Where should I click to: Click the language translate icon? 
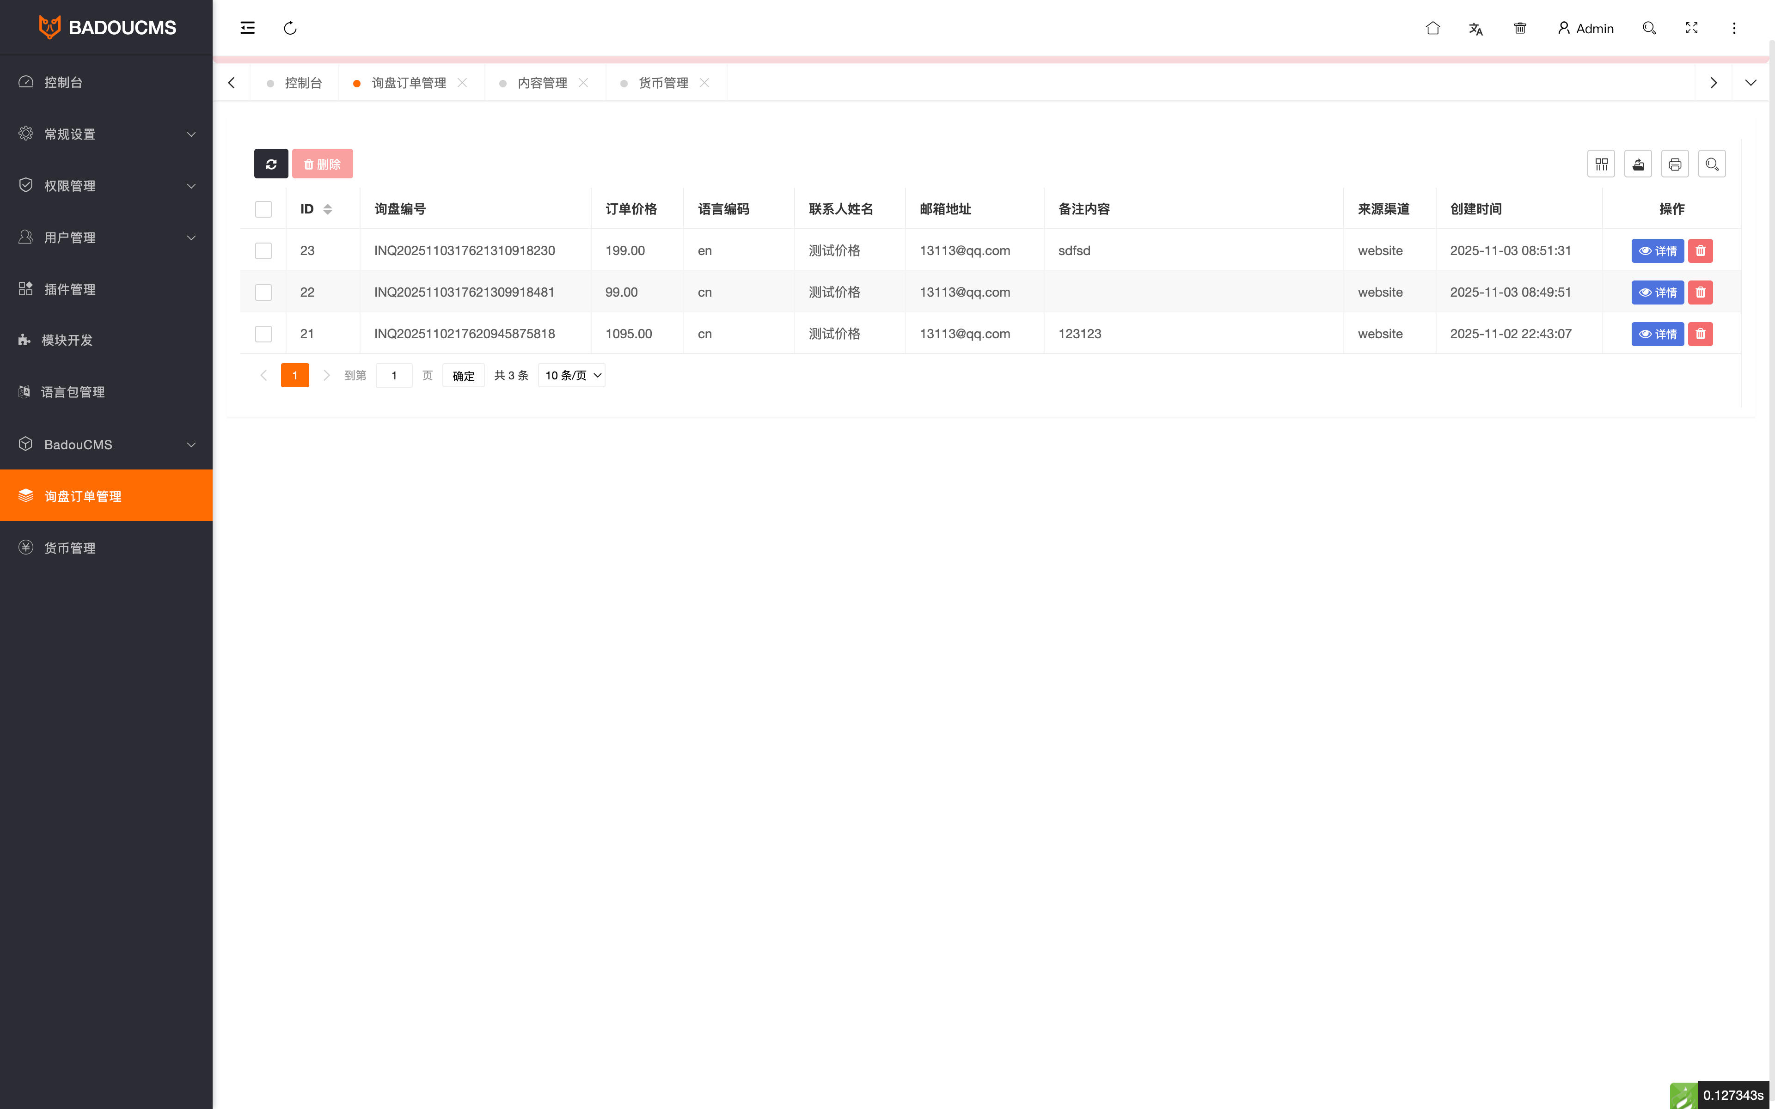[x=1476, y=29]
